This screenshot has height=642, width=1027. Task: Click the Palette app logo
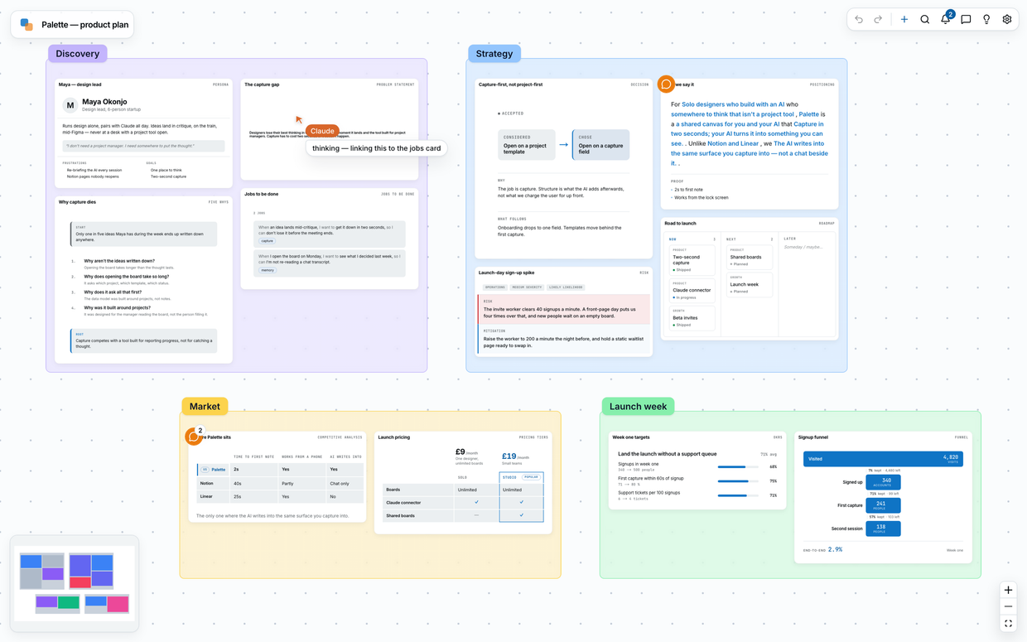(27, 25)
